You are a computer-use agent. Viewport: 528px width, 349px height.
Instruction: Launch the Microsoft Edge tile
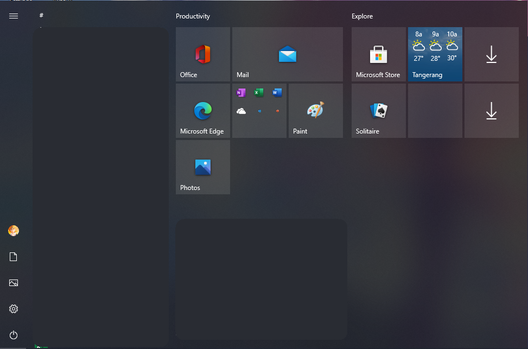[x=203, y=111]
